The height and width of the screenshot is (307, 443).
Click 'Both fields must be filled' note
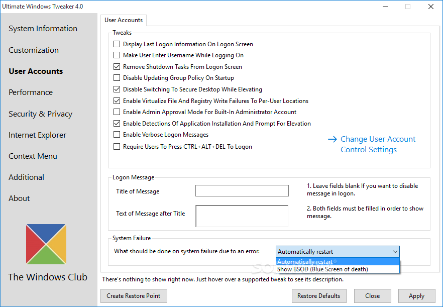click(365, 213)
